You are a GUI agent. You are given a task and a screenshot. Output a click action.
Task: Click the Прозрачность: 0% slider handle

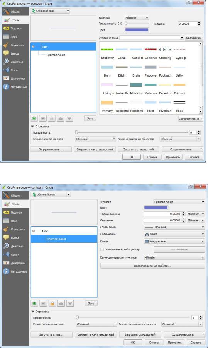point(126,23)
